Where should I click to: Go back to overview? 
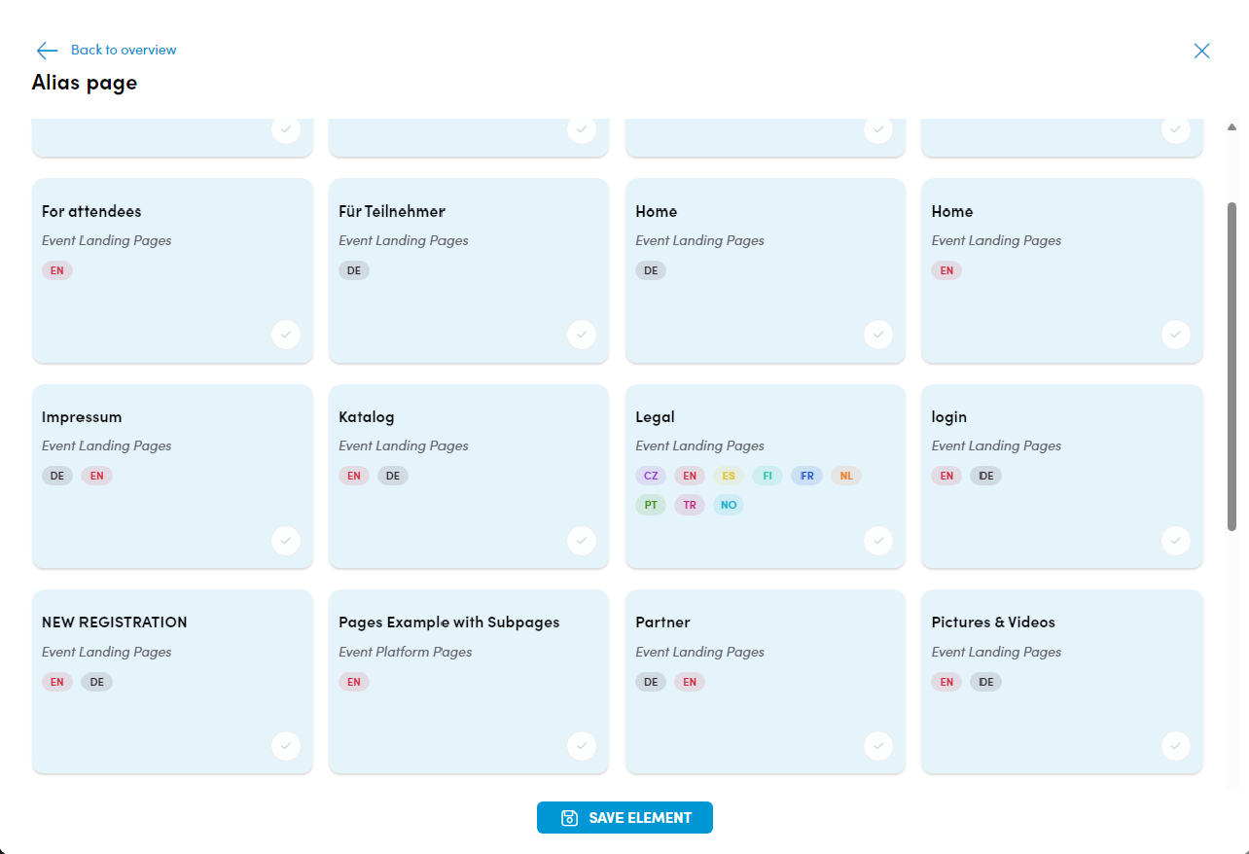[124, 50]
